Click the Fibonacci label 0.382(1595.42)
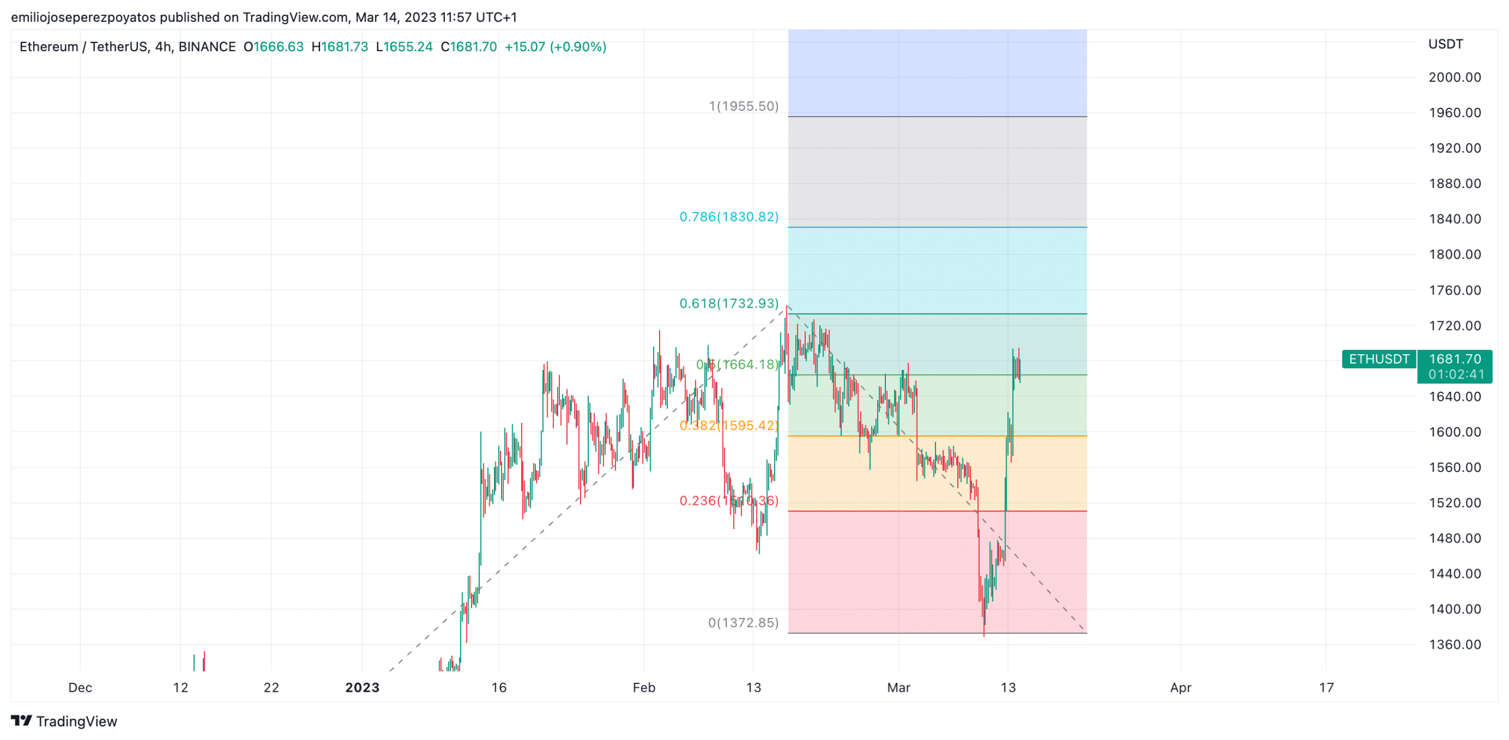The image size is (1509, 740). coord(729,425)
